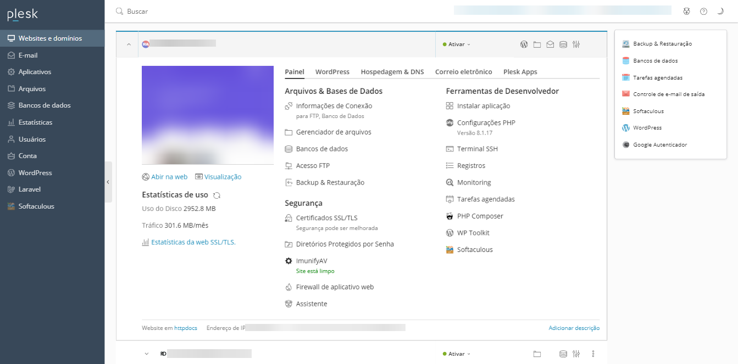Open hosting settings sliders icon in first domain header
This screenshot has width=738, height=364.
[x=576, y=44]
